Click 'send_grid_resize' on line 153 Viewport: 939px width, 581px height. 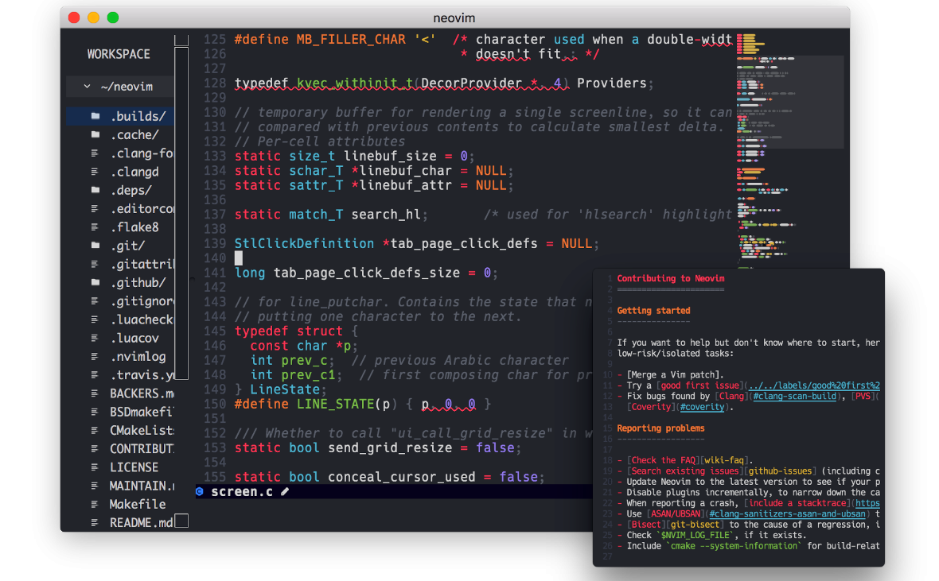[x=390, y=448]
